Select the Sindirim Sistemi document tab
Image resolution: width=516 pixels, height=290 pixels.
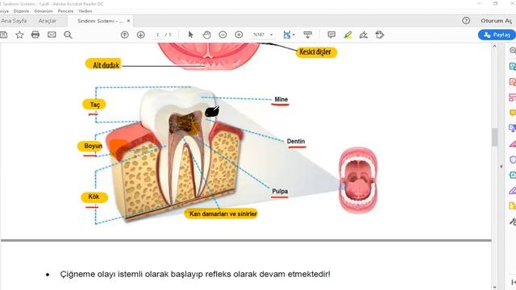coord(100,21)
